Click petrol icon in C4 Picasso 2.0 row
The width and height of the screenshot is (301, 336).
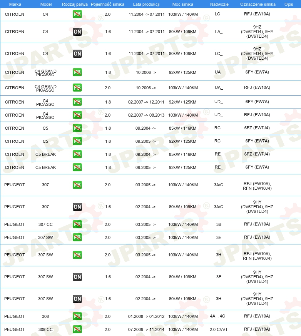click(77, 115)
